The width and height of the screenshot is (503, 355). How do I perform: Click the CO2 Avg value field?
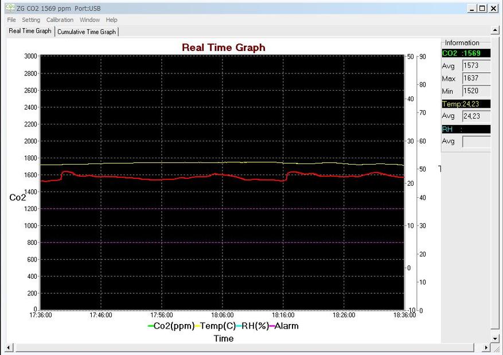477,66
